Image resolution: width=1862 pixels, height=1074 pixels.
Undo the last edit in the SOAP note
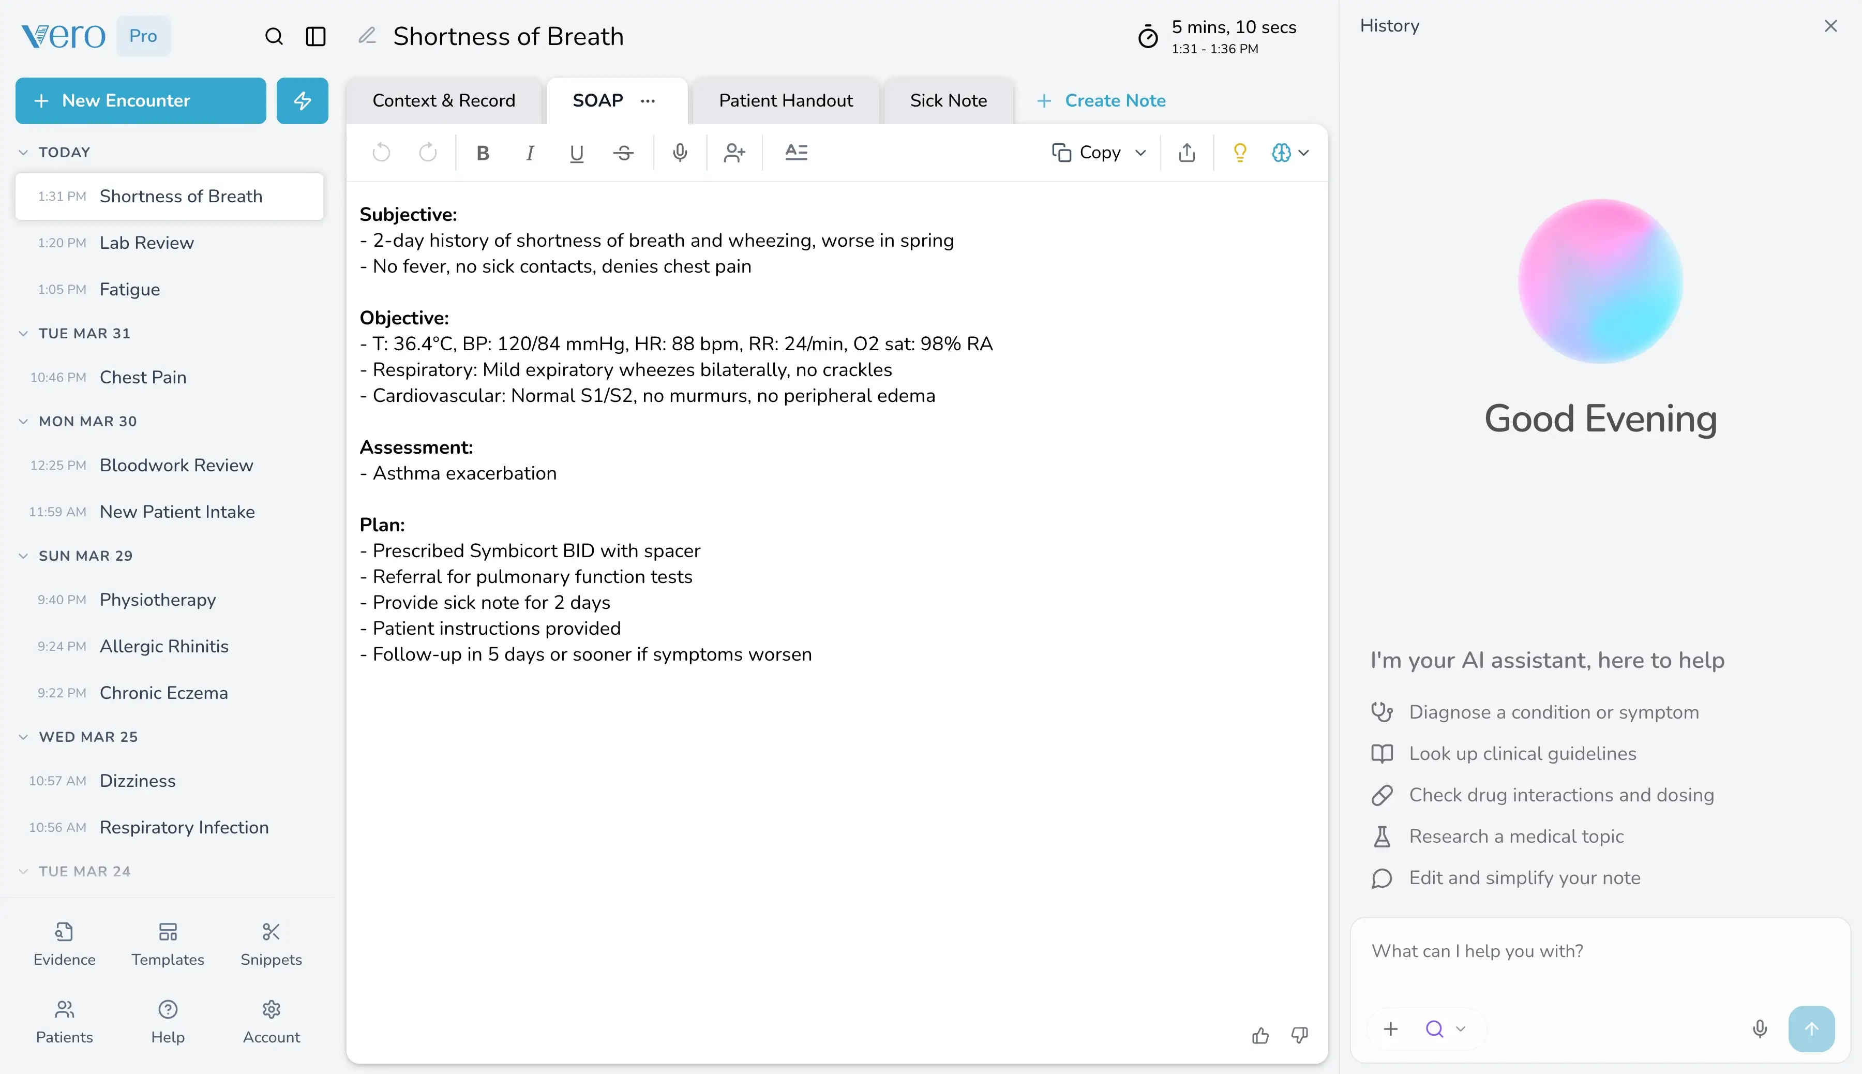(381, 153)
